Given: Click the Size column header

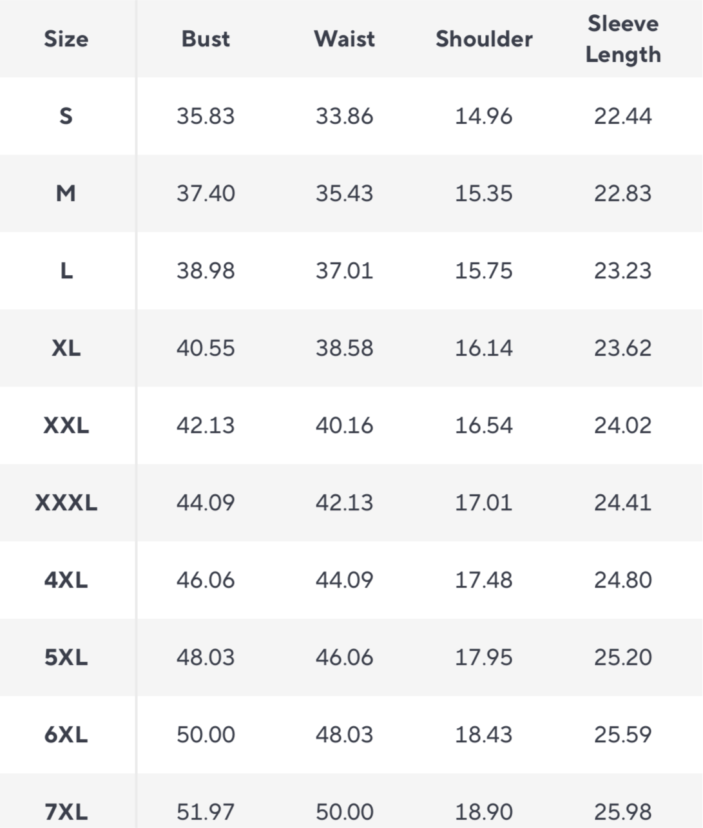Looking at the screenshot, I should point(66,39).
